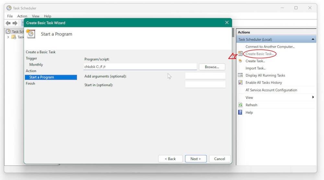Click View entry in Actions pane
The image size is (324, 180).
point(249,97)
